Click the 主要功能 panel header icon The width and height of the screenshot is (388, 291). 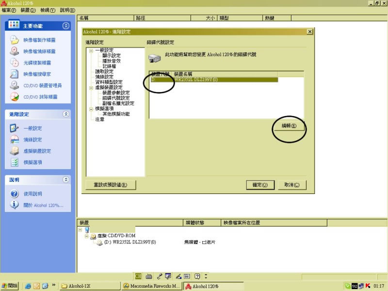click(x=14, y=24)
